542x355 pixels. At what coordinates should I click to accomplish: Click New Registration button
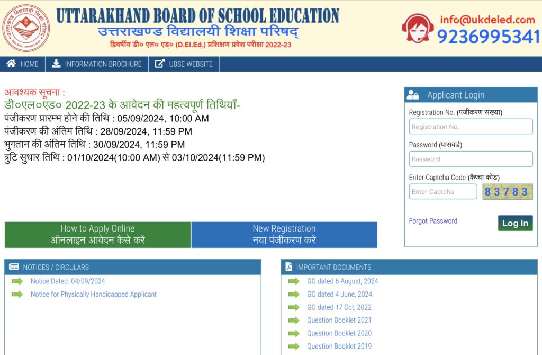284,235
